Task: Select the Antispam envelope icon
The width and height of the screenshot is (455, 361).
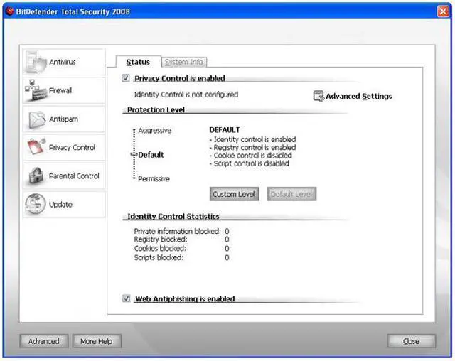Action: (x=36, y=119)
